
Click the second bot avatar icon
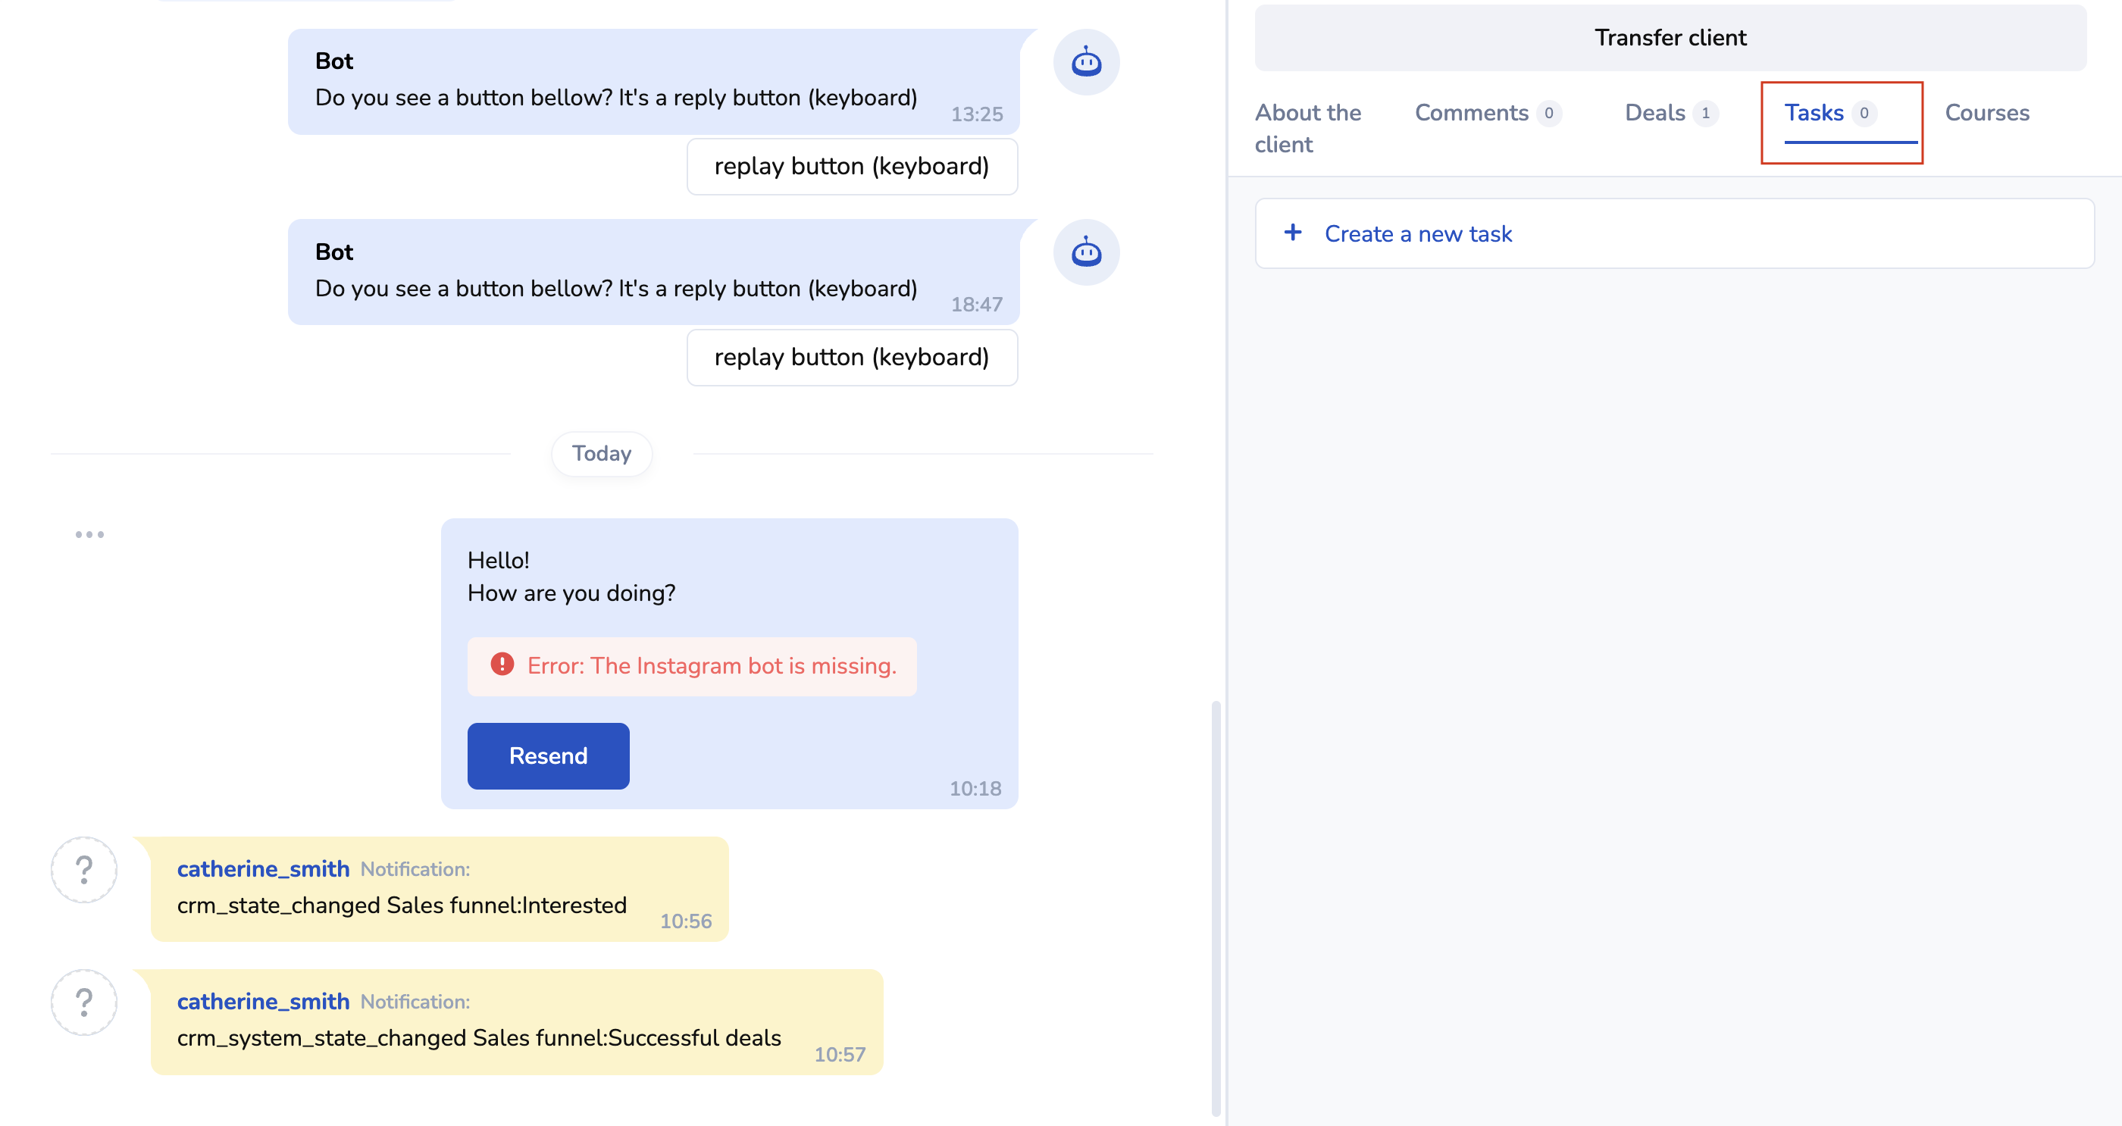(1086, 252)
